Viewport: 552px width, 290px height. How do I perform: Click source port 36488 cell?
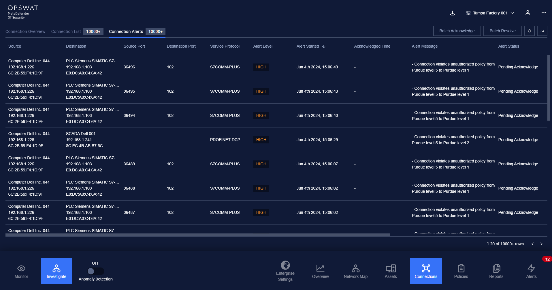tap(129, 188)
